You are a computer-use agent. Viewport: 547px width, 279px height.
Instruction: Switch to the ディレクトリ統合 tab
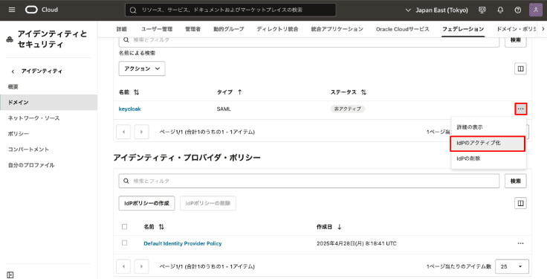pos(277,29)
